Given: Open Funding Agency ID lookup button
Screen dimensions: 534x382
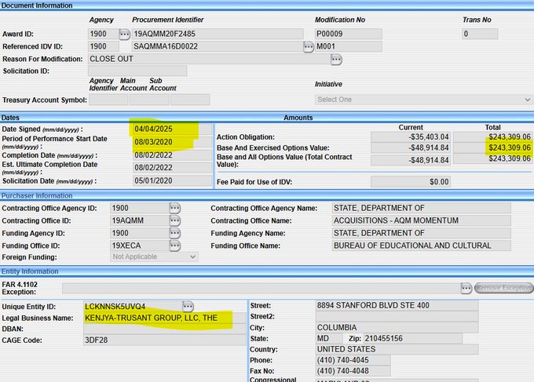Looking at the screenshot, I should point(174,233).
